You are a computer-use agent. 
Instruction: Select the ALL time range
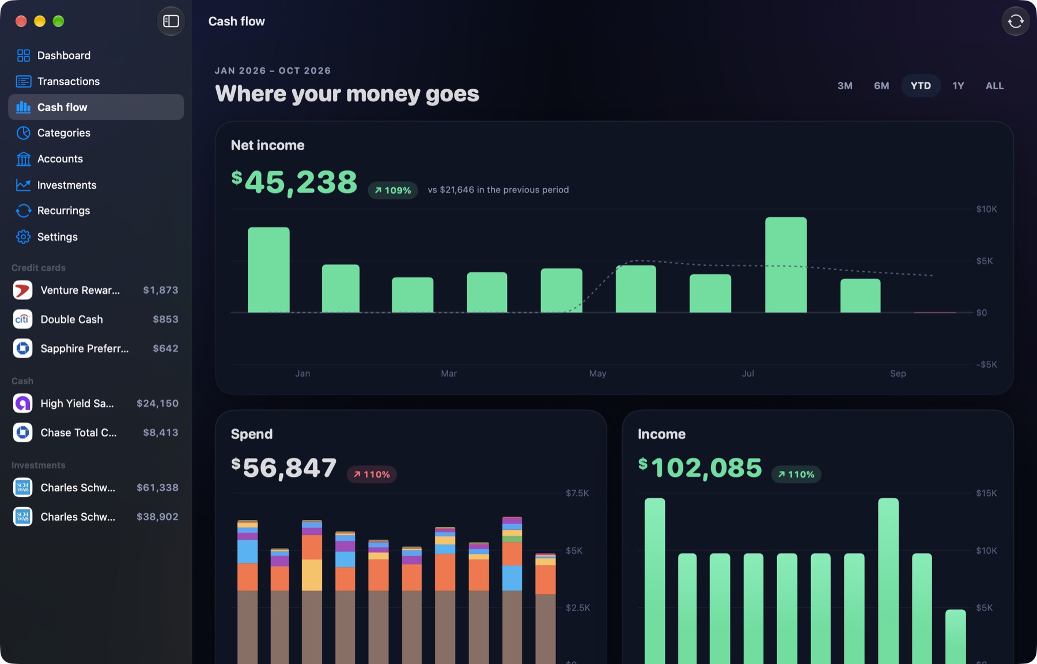(x=995, y=86)
